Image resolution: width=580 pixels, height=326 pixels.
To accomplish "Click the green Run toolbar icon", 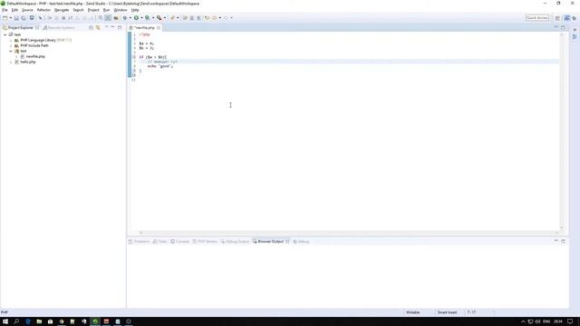I will [x=136, y=18].
